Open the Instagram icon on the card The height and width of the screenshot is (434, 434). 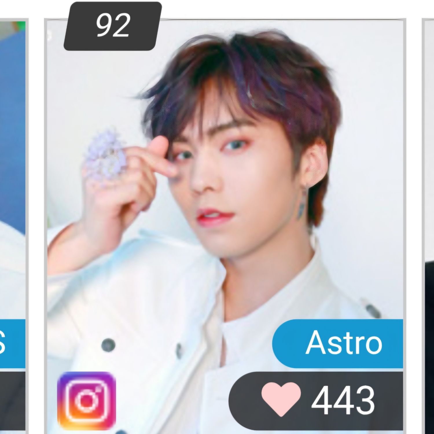[x=86, y=401]
